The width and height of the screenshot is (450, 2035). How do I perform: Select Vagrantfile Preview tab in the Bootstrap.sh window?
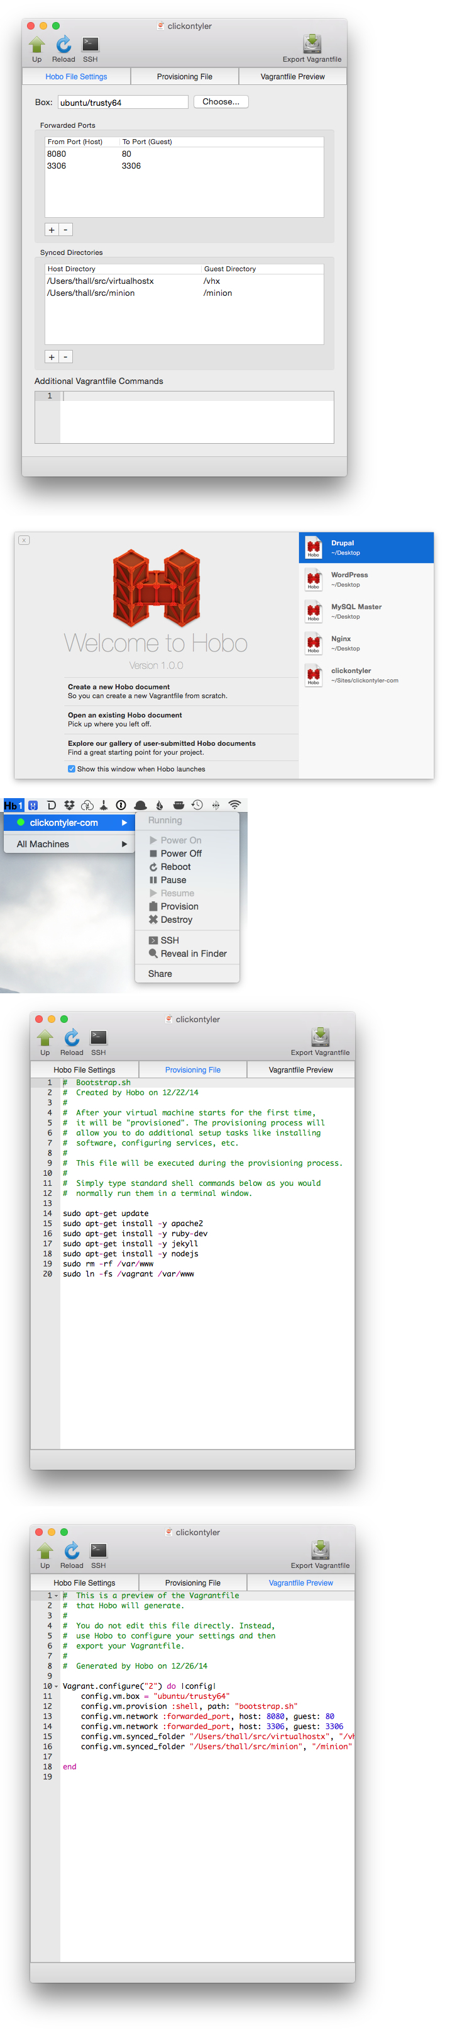(301, 1069)
